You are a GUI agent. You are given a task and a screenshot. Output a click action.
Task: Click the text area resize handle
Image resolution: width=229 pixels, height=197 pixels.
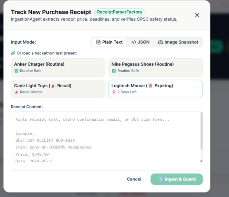pyautogui.click(x=201, y=161)
